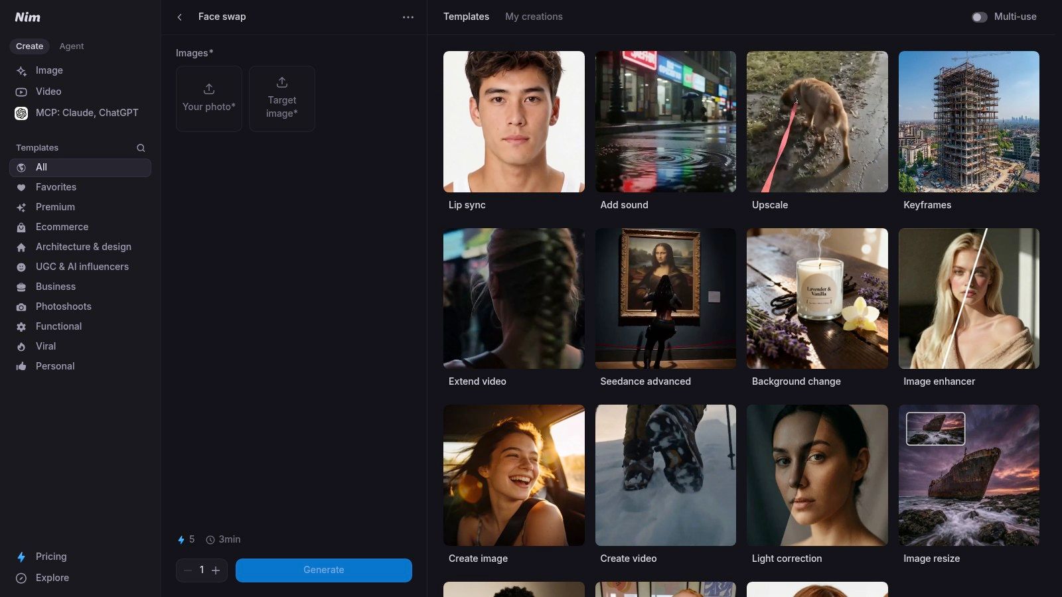Image resolution: width=1062 pixels, height=597 pixels.
Task: Click the 3min estimated time text
Action: [x=230, y=539]
